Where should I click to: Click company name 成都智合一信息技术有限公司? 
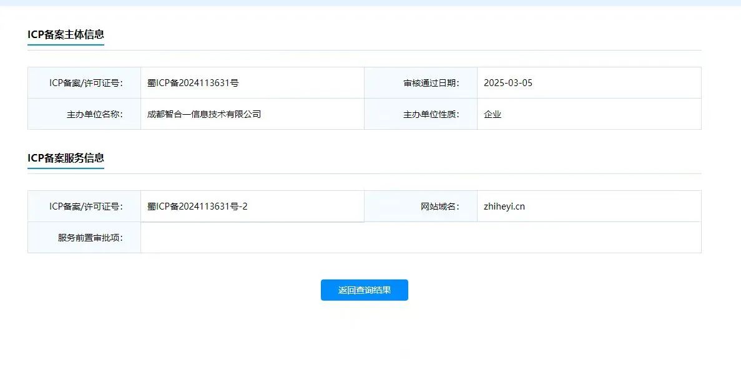tap(204, 114)
